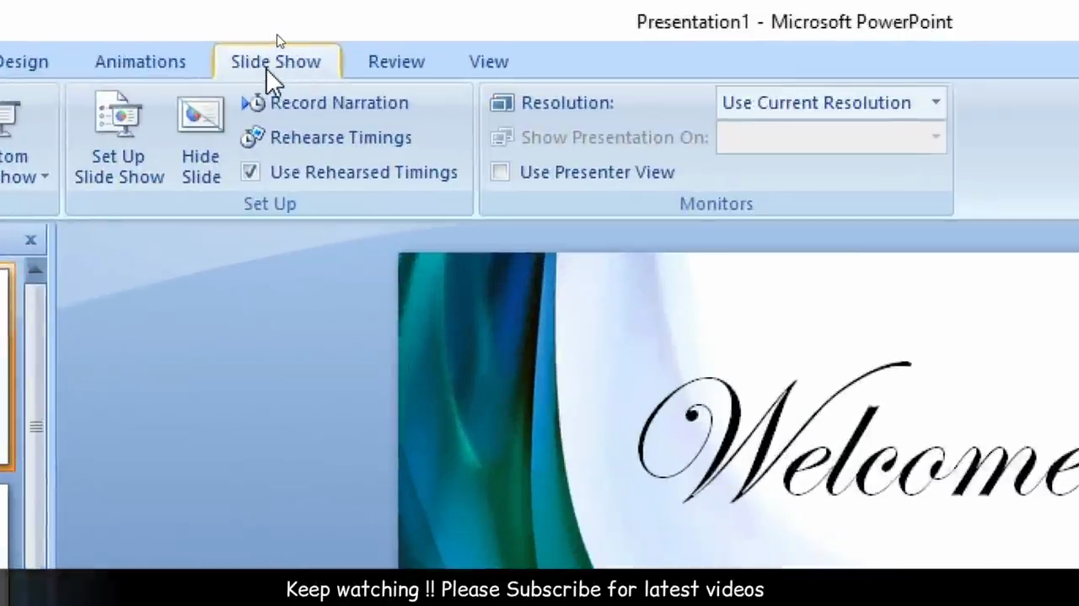1079x606 pixels.
Task: Switch to the View tab
Action: (x=489, y=61)
